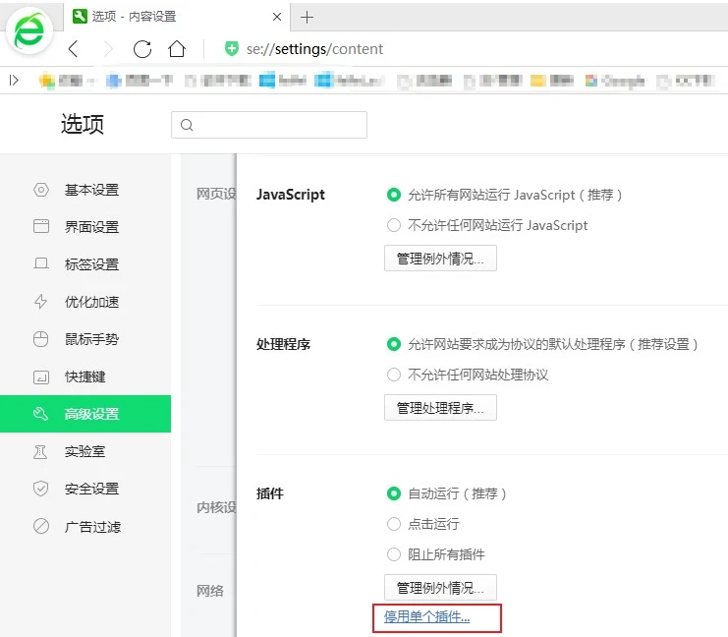Select 阻止所有插件 radio
This screenshot has width=728, height=637.
[394, 554]
